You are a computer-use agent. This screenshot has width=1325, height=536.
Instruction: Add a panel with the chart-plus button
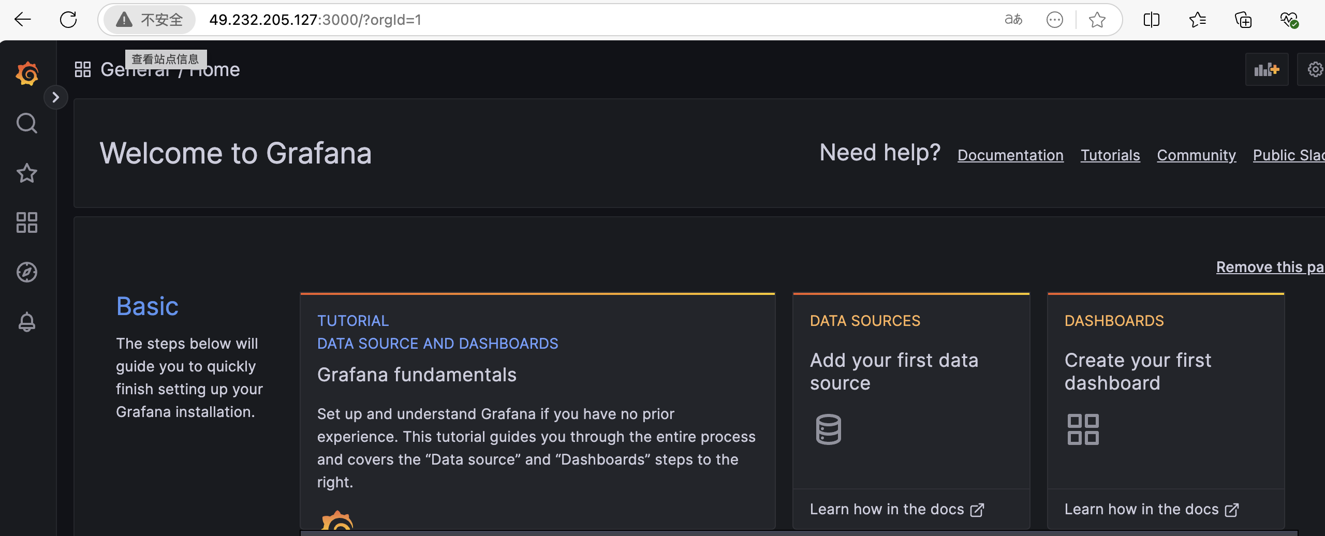click(1267, 69)
